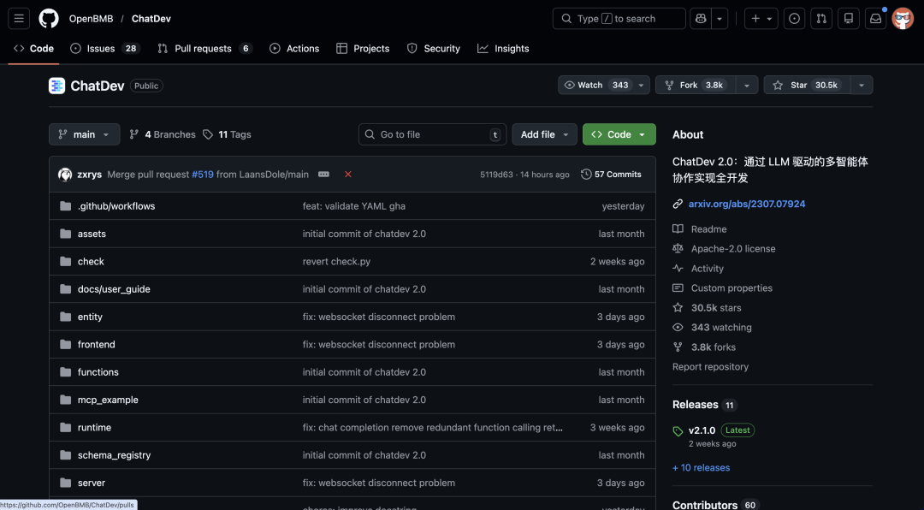
Task: Click the star icon on Star button
Action: 778,85
